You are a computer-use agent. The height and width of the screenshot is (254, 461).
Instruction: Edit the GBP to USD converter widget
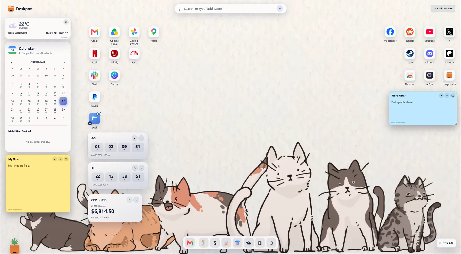(130, 200)
